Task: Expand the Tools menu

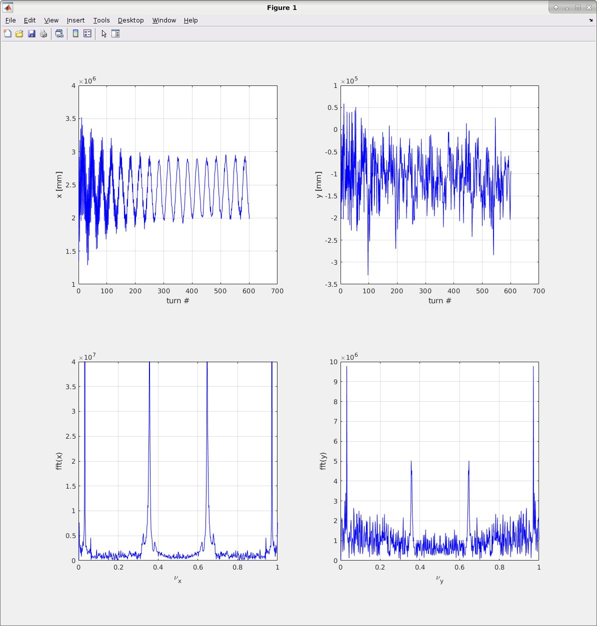Action: [x=101, y=20]
